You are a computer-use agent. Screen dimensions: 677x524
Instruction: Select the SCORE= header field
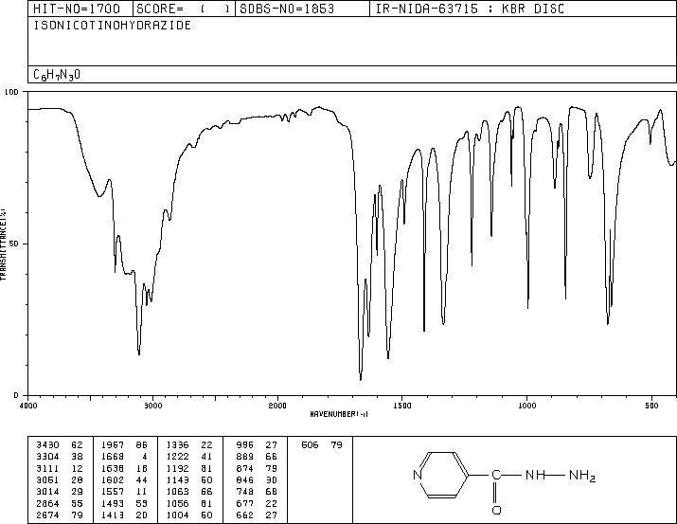pyautogui.click(x=184, y=9)
